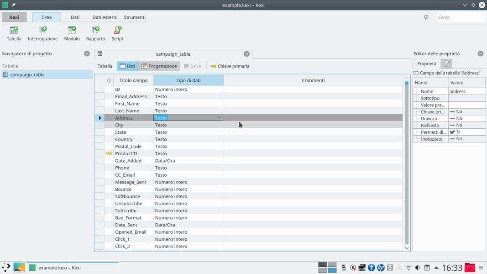
Task: Click the Rapporto toolbar icon
Action: pyautogui.click(x=95, y=33)
